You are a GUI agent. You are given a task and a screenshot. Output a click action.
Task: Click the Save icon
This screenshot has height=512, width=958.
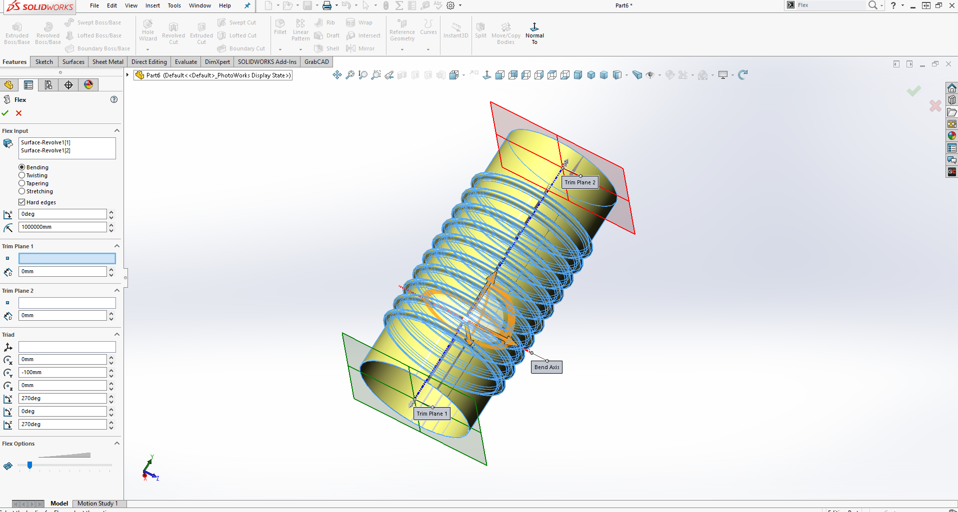(x=307, y=5)
